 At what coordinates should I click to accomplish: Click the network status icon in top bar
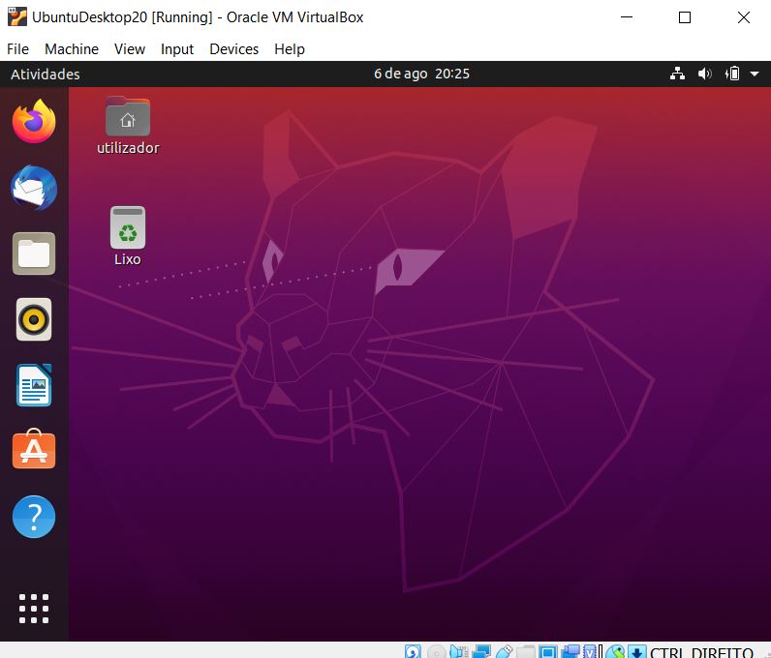[678, 74]
